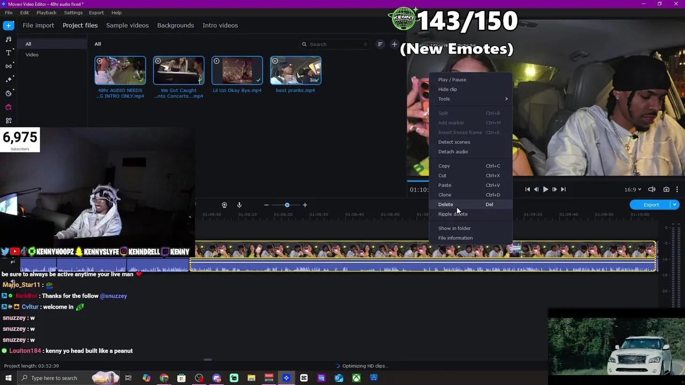Screen dimensions: 685x385
Task: Open the Xbox app on the taskbar
Action: click(x=356, y=378)
